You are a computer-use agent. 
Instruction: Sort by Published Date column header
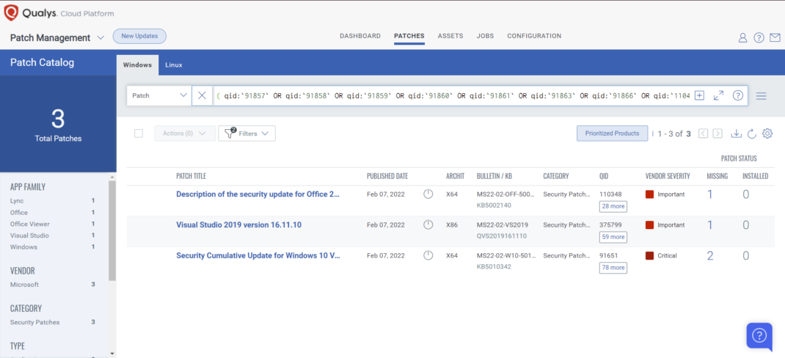pos(387,176)
